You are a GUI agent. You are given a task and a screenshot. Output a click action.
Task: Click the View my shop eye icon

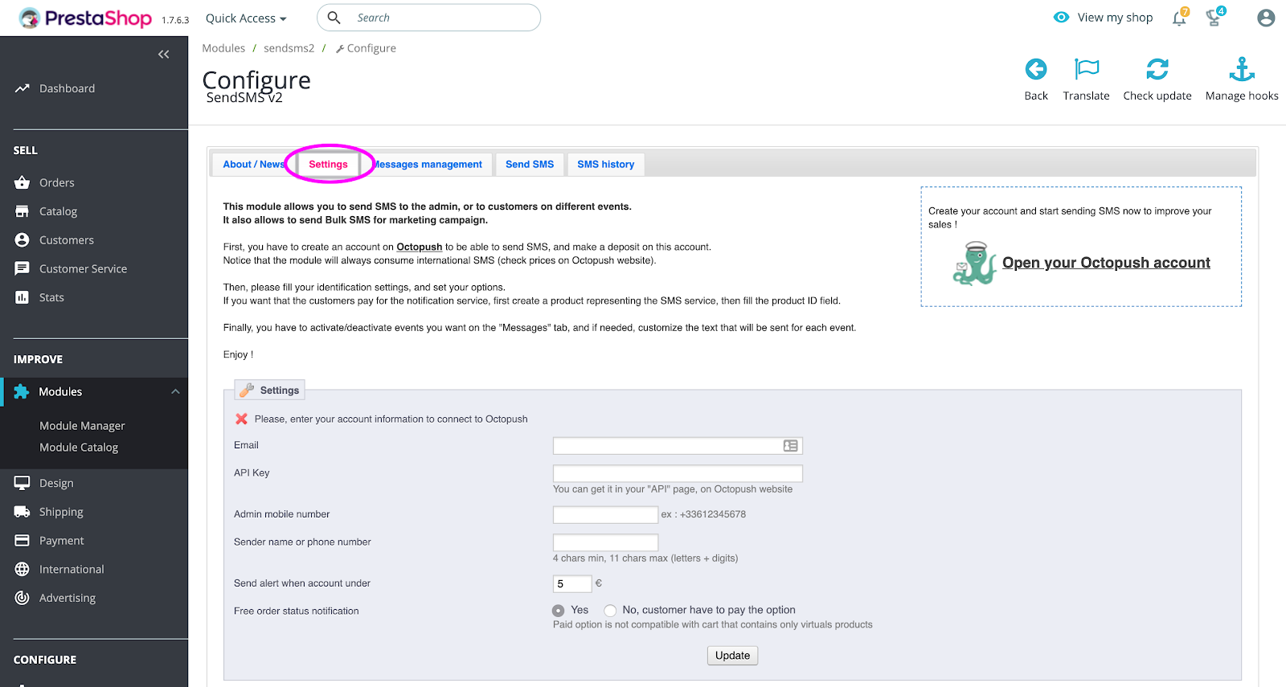pos(1062,17)
